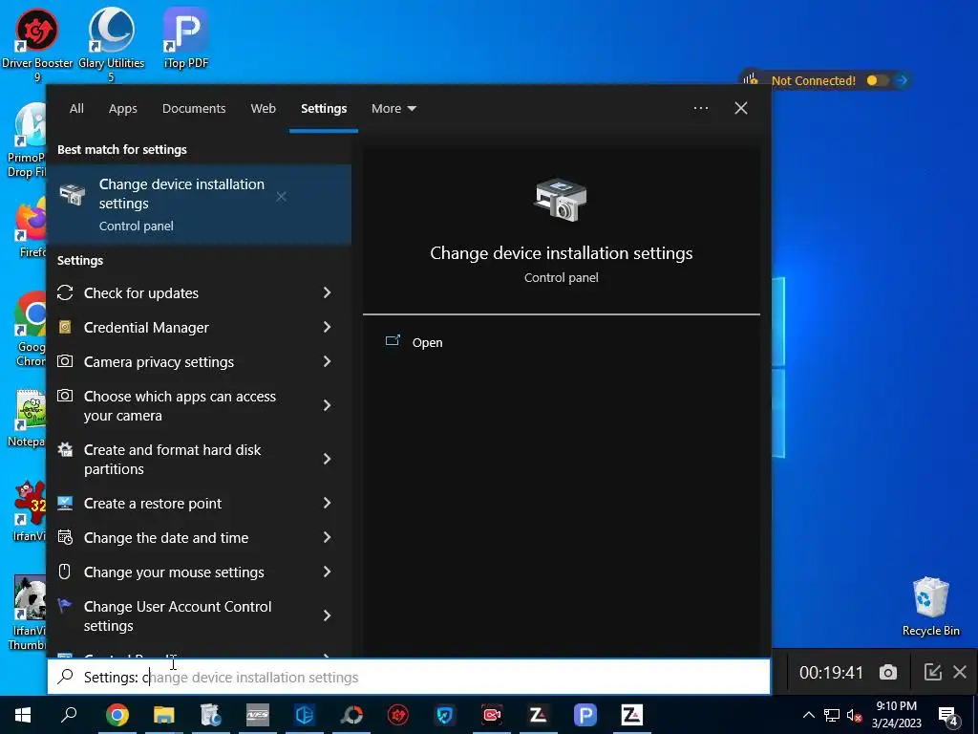Image resolution: width=978 pixels, height=734 pixels.
Task: Click into the Settings search input field
Action: 409,677
